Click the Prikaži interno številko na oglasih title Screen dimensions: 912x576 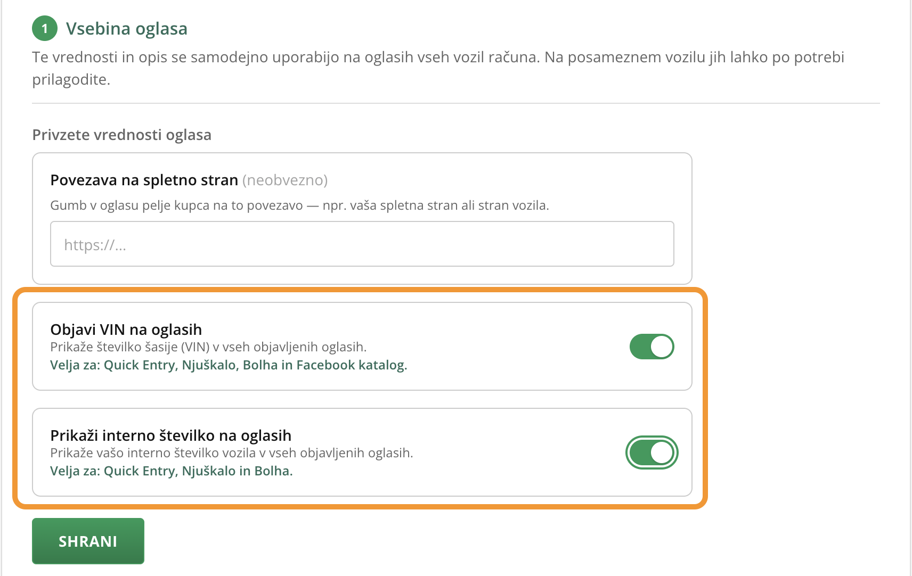(x=171, y=435)
